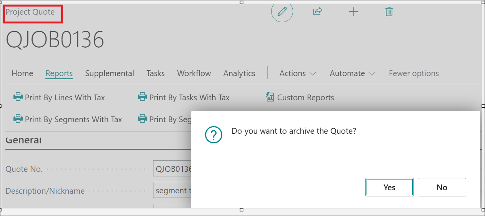Click the Quote No. input field
Viewport: 485px width, 216px height.
tap(172, 169)
